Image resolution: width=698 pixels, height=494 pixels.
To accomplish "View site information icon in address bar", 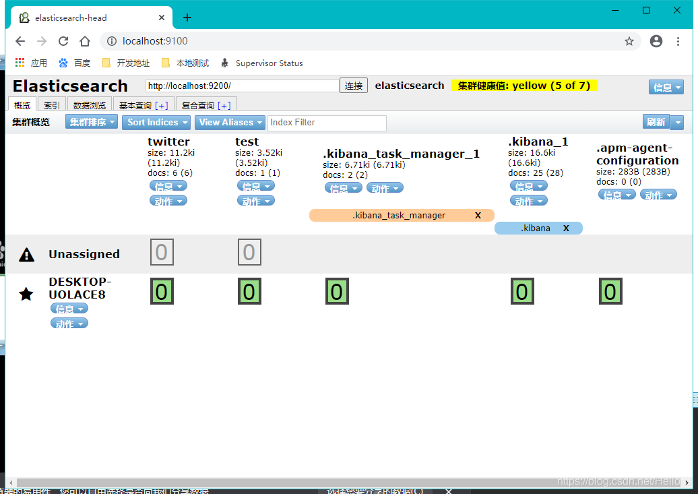I will pos(112,41).
